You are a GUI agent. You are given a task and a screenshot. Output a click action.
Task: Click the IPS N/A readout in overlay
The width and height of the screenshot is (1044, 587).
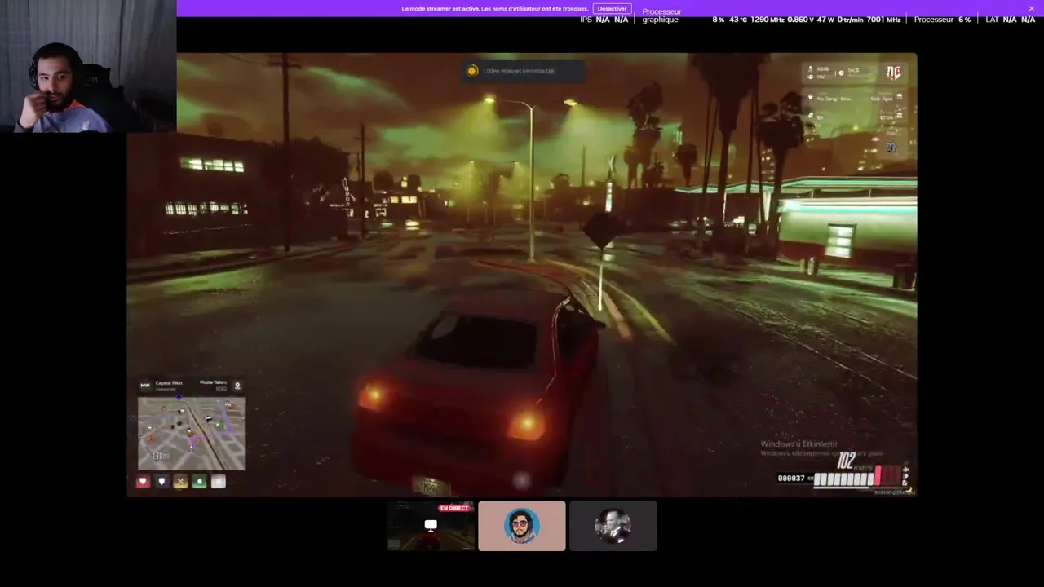tap(604, 20)
